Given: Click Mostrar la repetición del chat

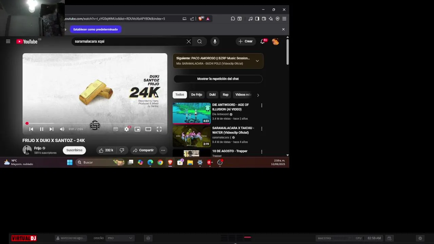Looking at the screenshot, I should [218, 79].
